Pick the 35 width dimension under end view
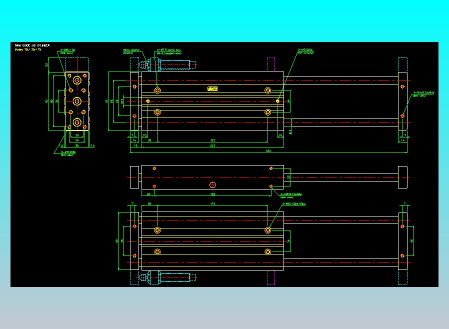The width and height of the screenshot is (449, 329). 77,145
